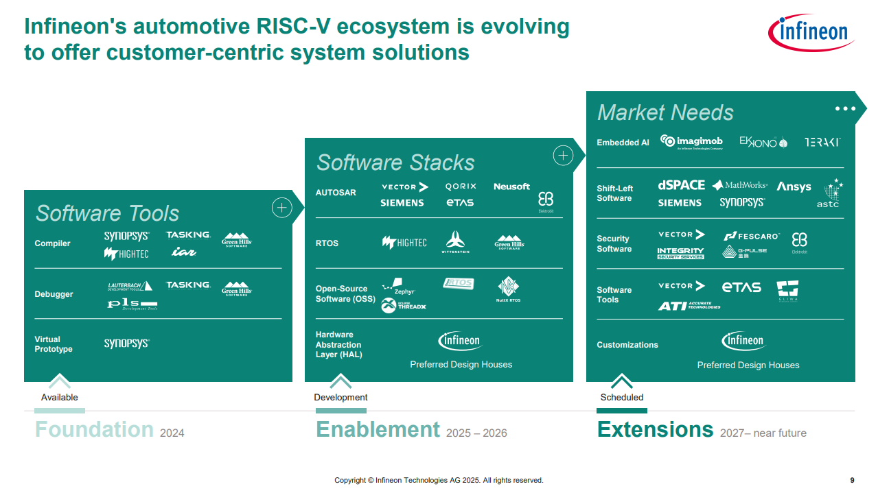Expand the Software Tools plus icon

[x=282, y=208]
